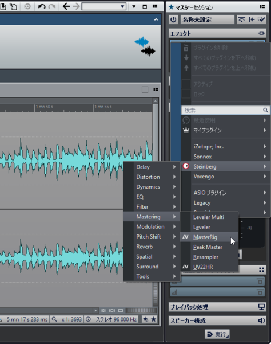Click the エフェクト section header
This screenshot has height=344, width=271.
pos(217,33)
